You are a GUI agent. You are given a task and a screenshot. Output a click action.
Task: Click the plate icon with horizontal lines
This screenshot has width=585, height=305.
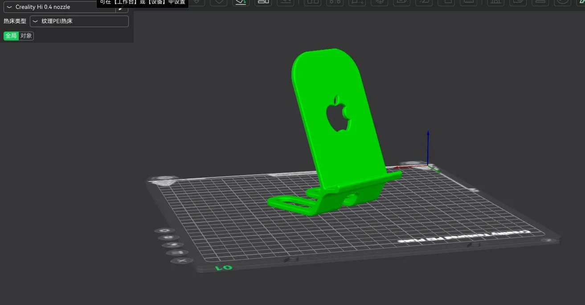(176, 253)
